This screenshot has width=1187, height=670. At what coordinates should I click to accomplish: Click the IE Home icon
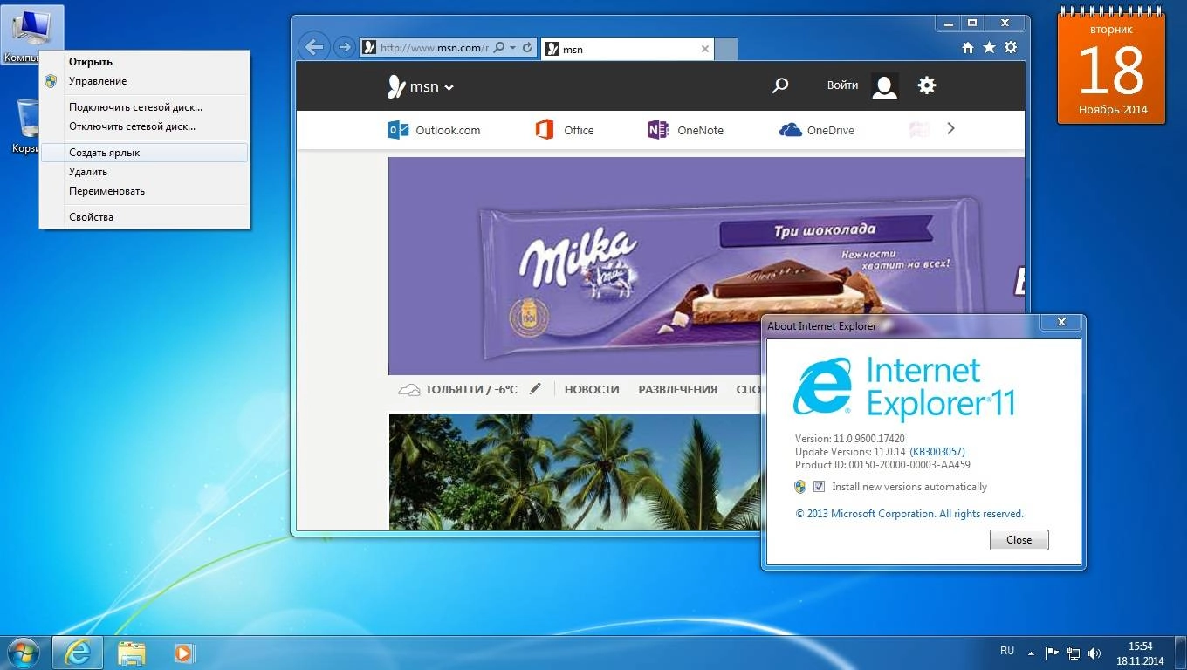tap(968, 48)
